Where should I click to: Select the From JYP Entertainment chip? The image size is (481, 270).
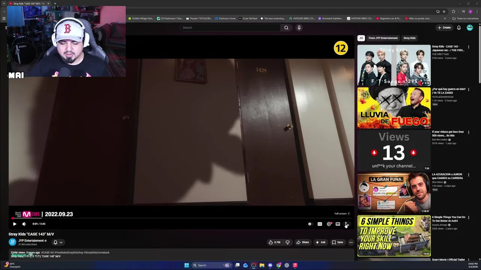tap(383, 38)
